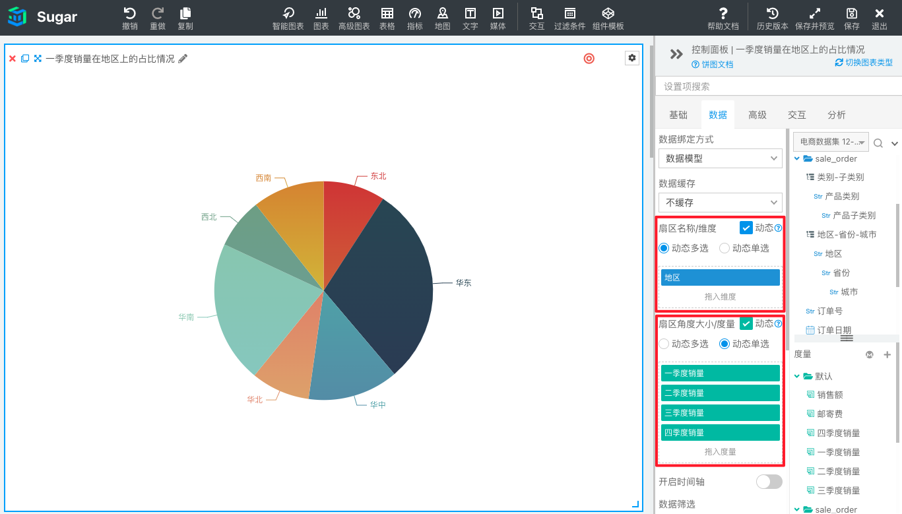Add a new measure with plus icon
902x514 pixels.
[x=887, y=355]
